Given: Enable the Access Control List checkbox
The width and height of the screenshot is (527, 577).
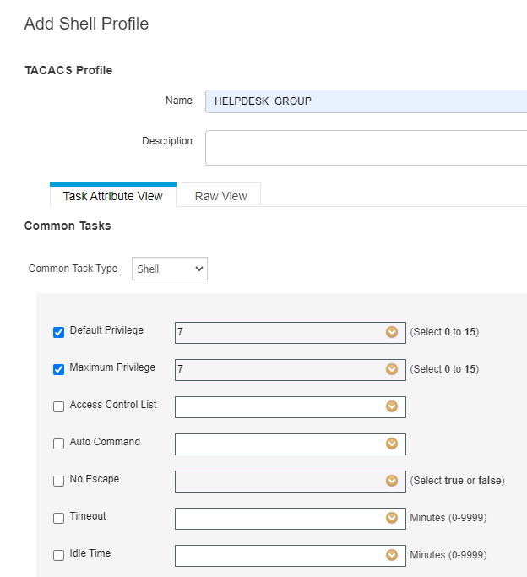Looking at the screenshot, I should pos(58,406).
